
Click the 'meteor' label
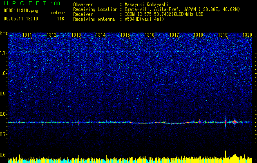click(x=58, y=13)
